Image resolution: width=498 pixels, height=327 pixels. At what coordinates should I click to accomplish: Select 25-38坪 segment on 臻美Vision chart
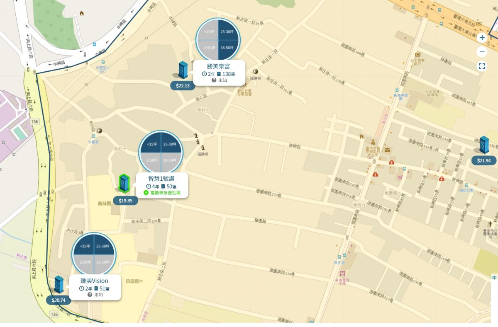click(104, 245)
